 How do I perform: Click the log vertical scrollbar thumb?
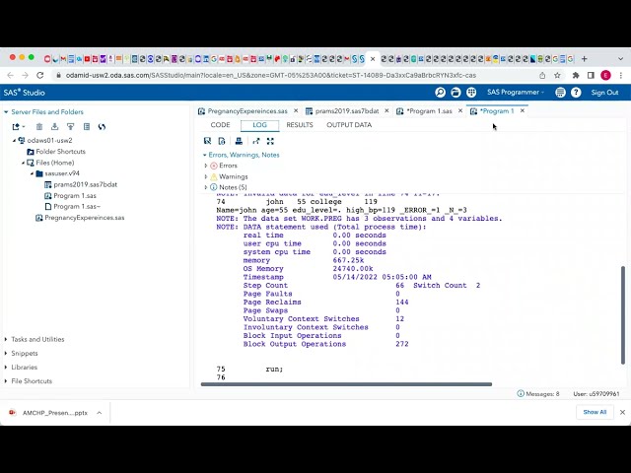(623, 315)
